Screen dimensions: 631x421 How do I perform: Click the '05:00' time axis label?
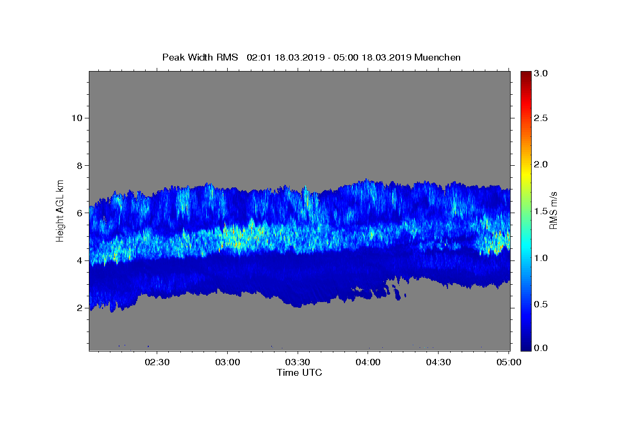pos(510,362)
